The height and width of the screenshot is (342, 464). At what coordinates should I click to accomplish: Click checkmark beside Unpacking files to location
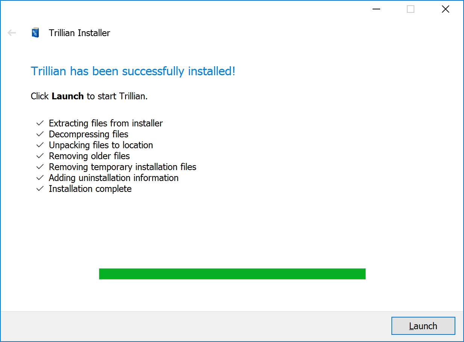[x=40, y=145]
